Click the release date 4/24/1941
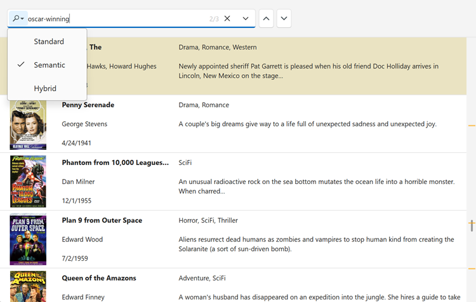Image resolution: width=476 pixels, height=302 pixels. coord(77,143)
